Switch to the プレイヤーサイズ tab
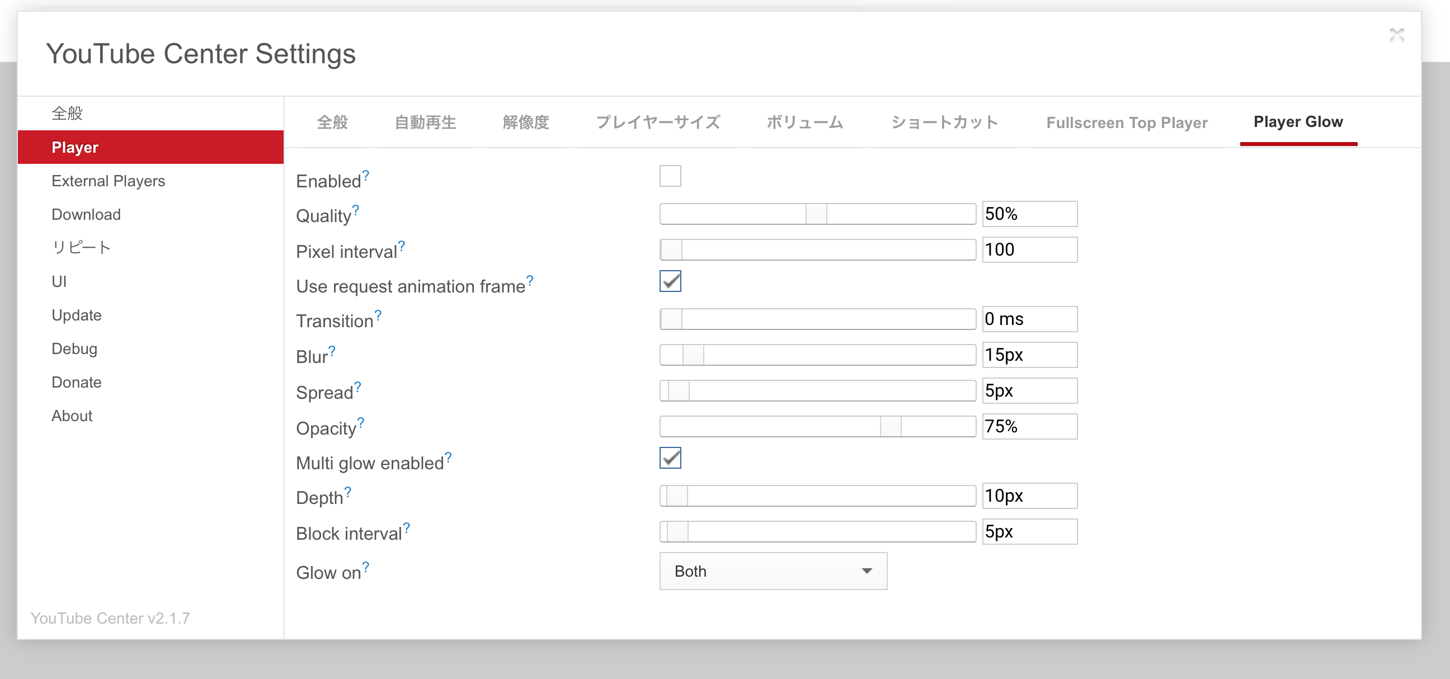 [x=658, y=122]
